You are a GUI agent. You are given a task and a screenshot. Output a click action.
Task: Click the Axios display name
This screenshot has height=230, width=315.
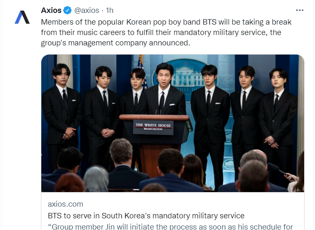pyautogui.click(x=51, y=10)
